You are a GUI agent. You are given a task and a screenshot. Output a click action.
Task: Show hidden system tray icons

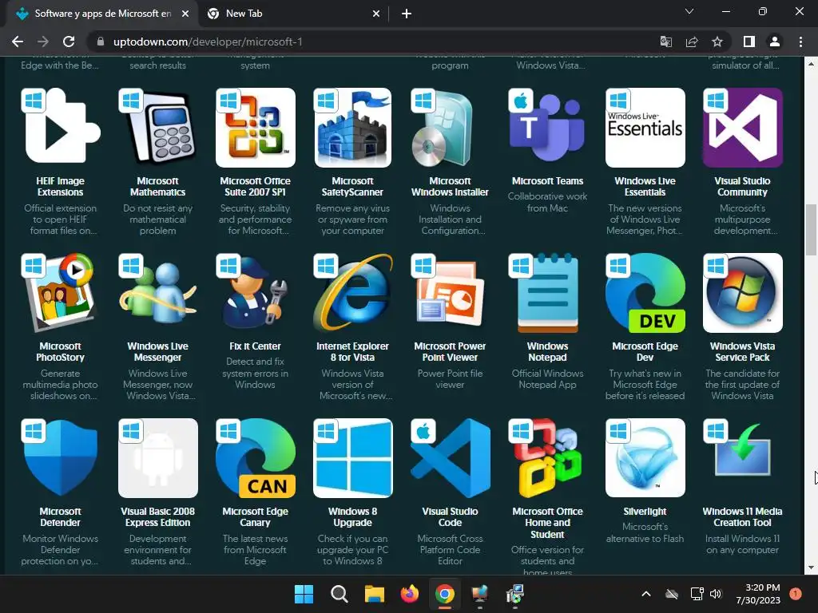tap(645, 594)
